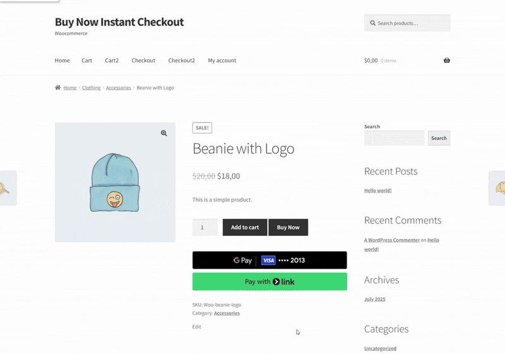Click the Search products input field
Image resolution: width=505 pixels, height=354 pixels.
(x=412, y=23)
